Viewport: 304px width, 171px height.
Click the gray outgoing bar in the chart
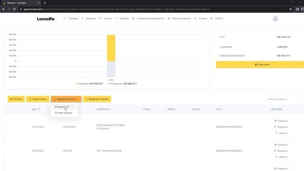click(x=111, y=69)
